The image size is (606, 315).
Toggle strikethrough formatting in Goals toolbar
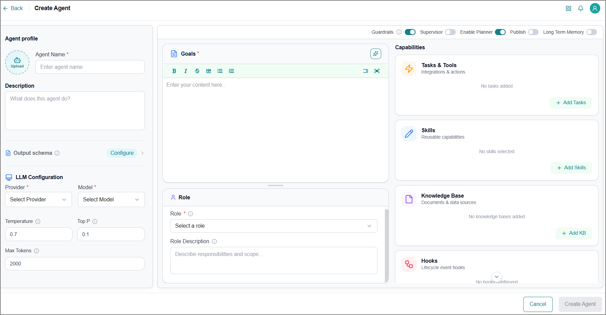click(197, 71)
